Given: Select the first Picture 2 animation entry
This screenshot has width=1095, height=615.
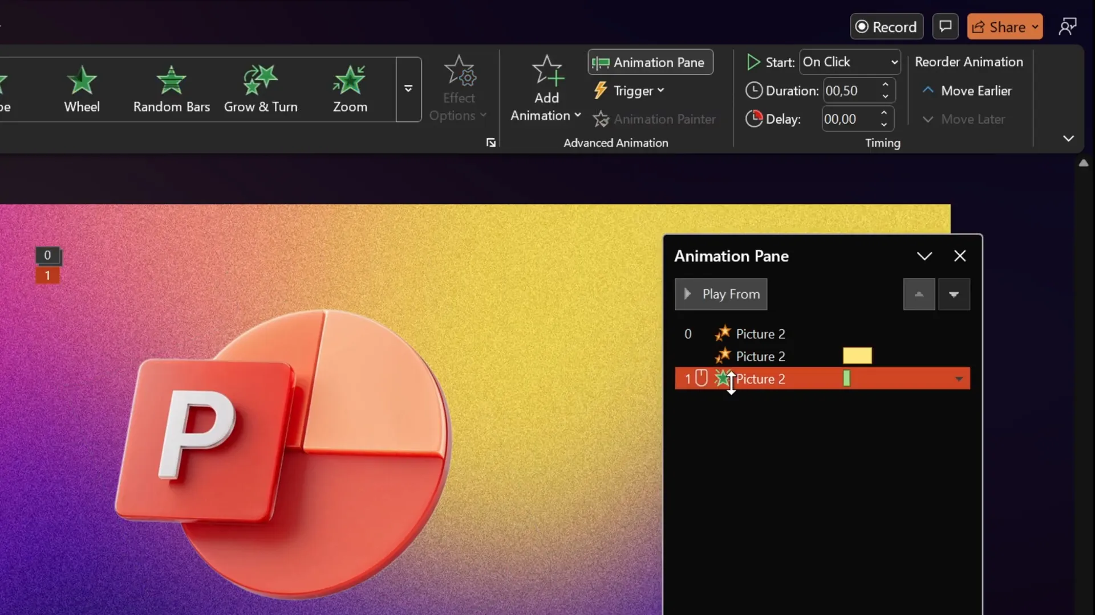Looking at the screenshot, I should pos(822,334).
